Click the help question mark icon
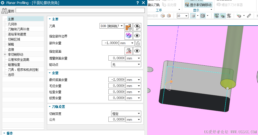This screenshot has width=258, height=135. tap(137, 3)
